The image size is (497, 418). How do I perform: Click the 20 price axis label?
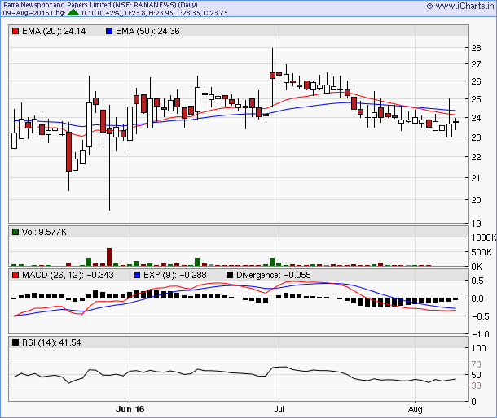[x=476, y=200]
